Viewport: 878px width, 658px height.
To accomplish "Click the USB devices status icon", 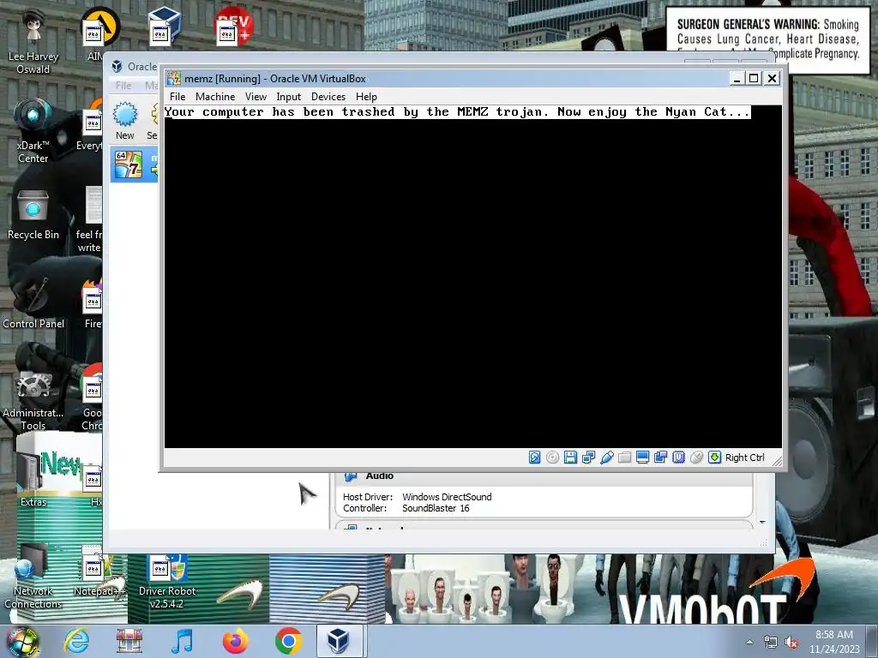I will click(606, 458).
